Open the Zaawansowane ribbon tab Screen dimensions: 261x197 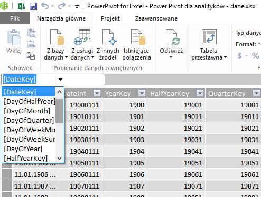click(156, 18)
